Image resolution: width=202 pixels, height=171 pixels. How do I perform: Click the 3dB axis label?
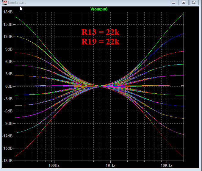pos(9,74)
